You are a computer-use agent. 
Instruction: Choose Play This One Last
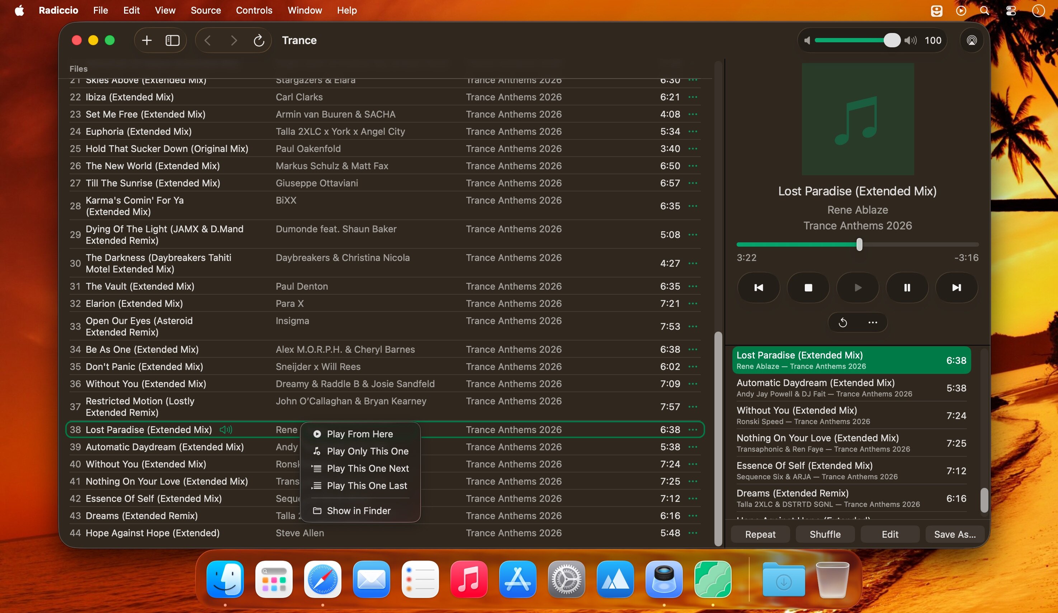(360, 485)
